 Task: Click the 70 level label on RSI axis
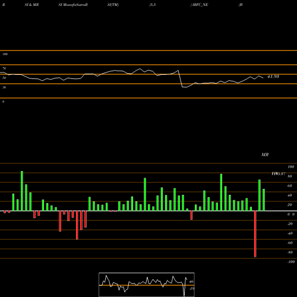pyautogui.click(x=4, y=68)
